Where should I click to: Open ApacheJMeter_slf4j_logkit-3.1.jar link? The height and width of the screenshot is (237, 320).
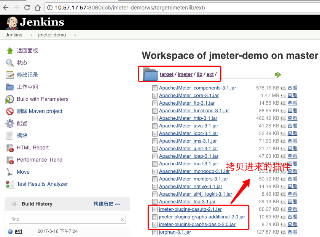click(x=196, y=194)
